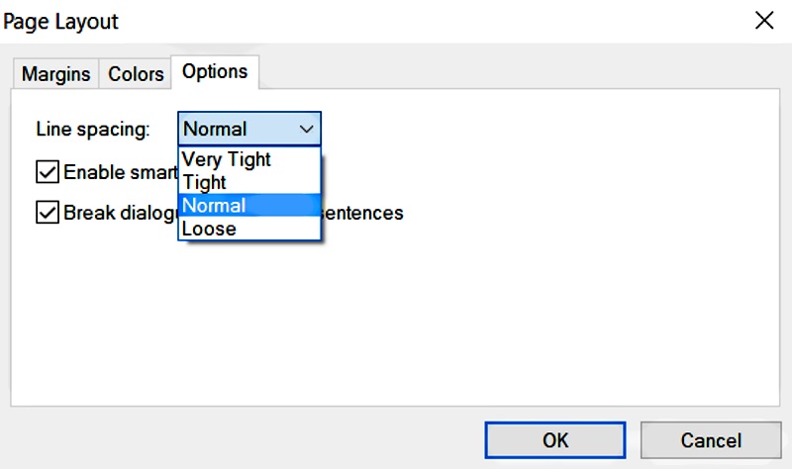
Task: Confirm changes with the OK button
Action: pyautogui.click(x=554, y=439)
